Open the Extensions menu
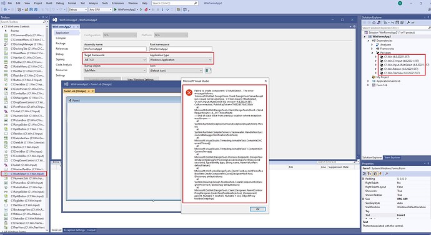The width and height of the screenshot is (431, 235). (118, 3)
